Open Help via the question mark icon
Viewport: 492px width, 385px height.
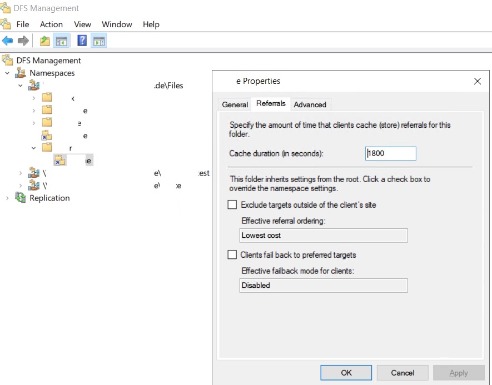pos(82,41)
